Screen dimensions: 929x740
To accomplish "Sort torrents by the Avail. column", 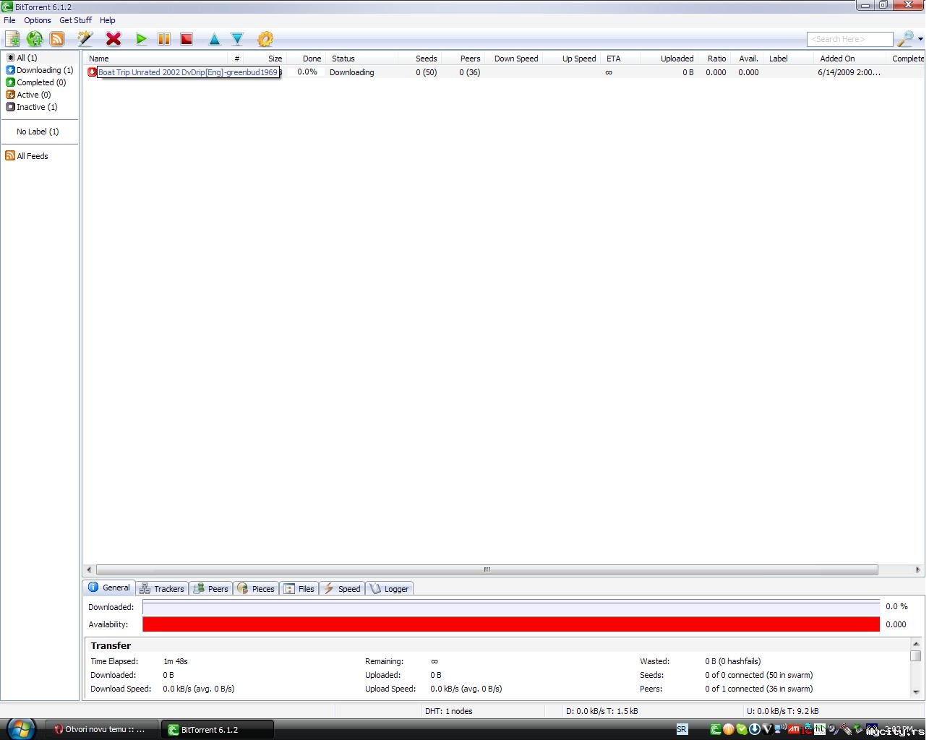I will [x=748, y=59].
